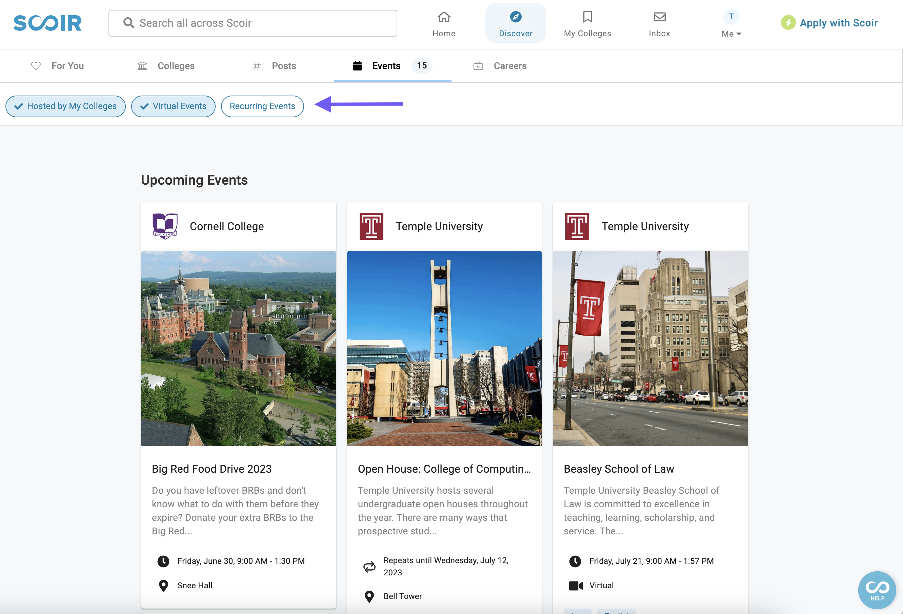Image resolution: width=903 pixels, height=614 pixels.
Task: Click the Bell Tower location pin
Action: (x=369, y=596)
